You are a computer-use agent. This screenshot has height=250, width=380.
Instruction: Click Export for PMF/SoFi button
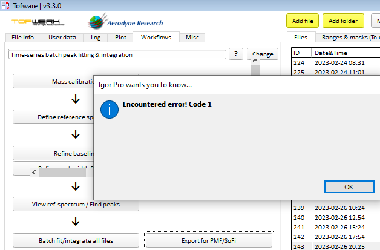click(x=209, y=240)
